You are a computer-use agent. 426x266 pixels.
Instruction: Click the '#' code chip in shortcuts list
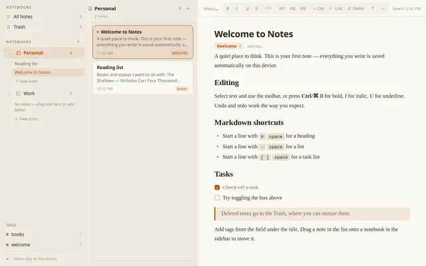coord(262,136)
